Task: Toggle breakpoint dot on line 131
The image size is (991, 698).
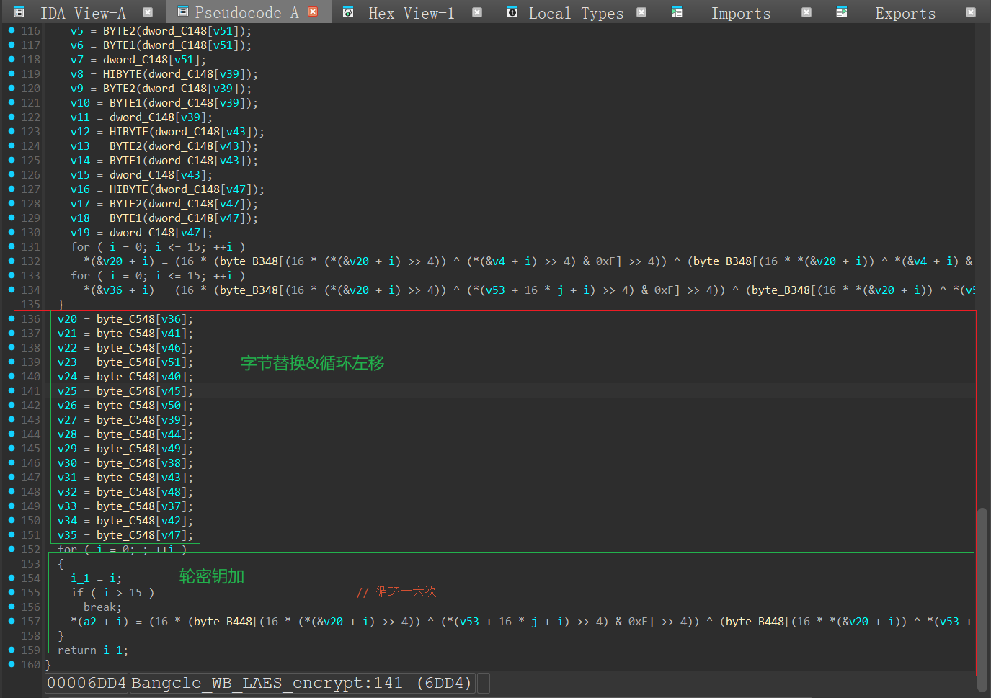Action: coord(12,246)
